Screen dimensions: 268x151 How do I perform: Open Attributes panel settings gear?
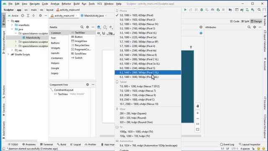(x=255, y=27)
